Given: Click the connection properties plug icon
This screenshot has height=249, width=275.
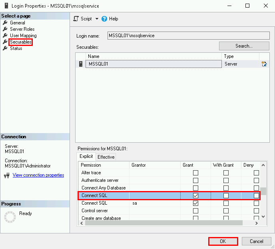Looking at the screenshot, I should (x=7, y=175).
